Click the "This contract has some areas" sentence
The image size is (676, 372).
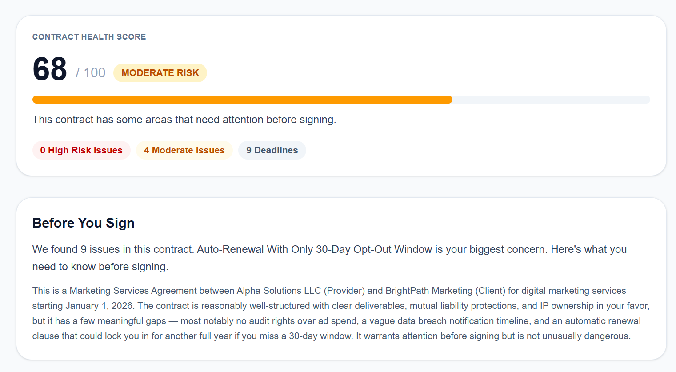[x=184, y=120]
